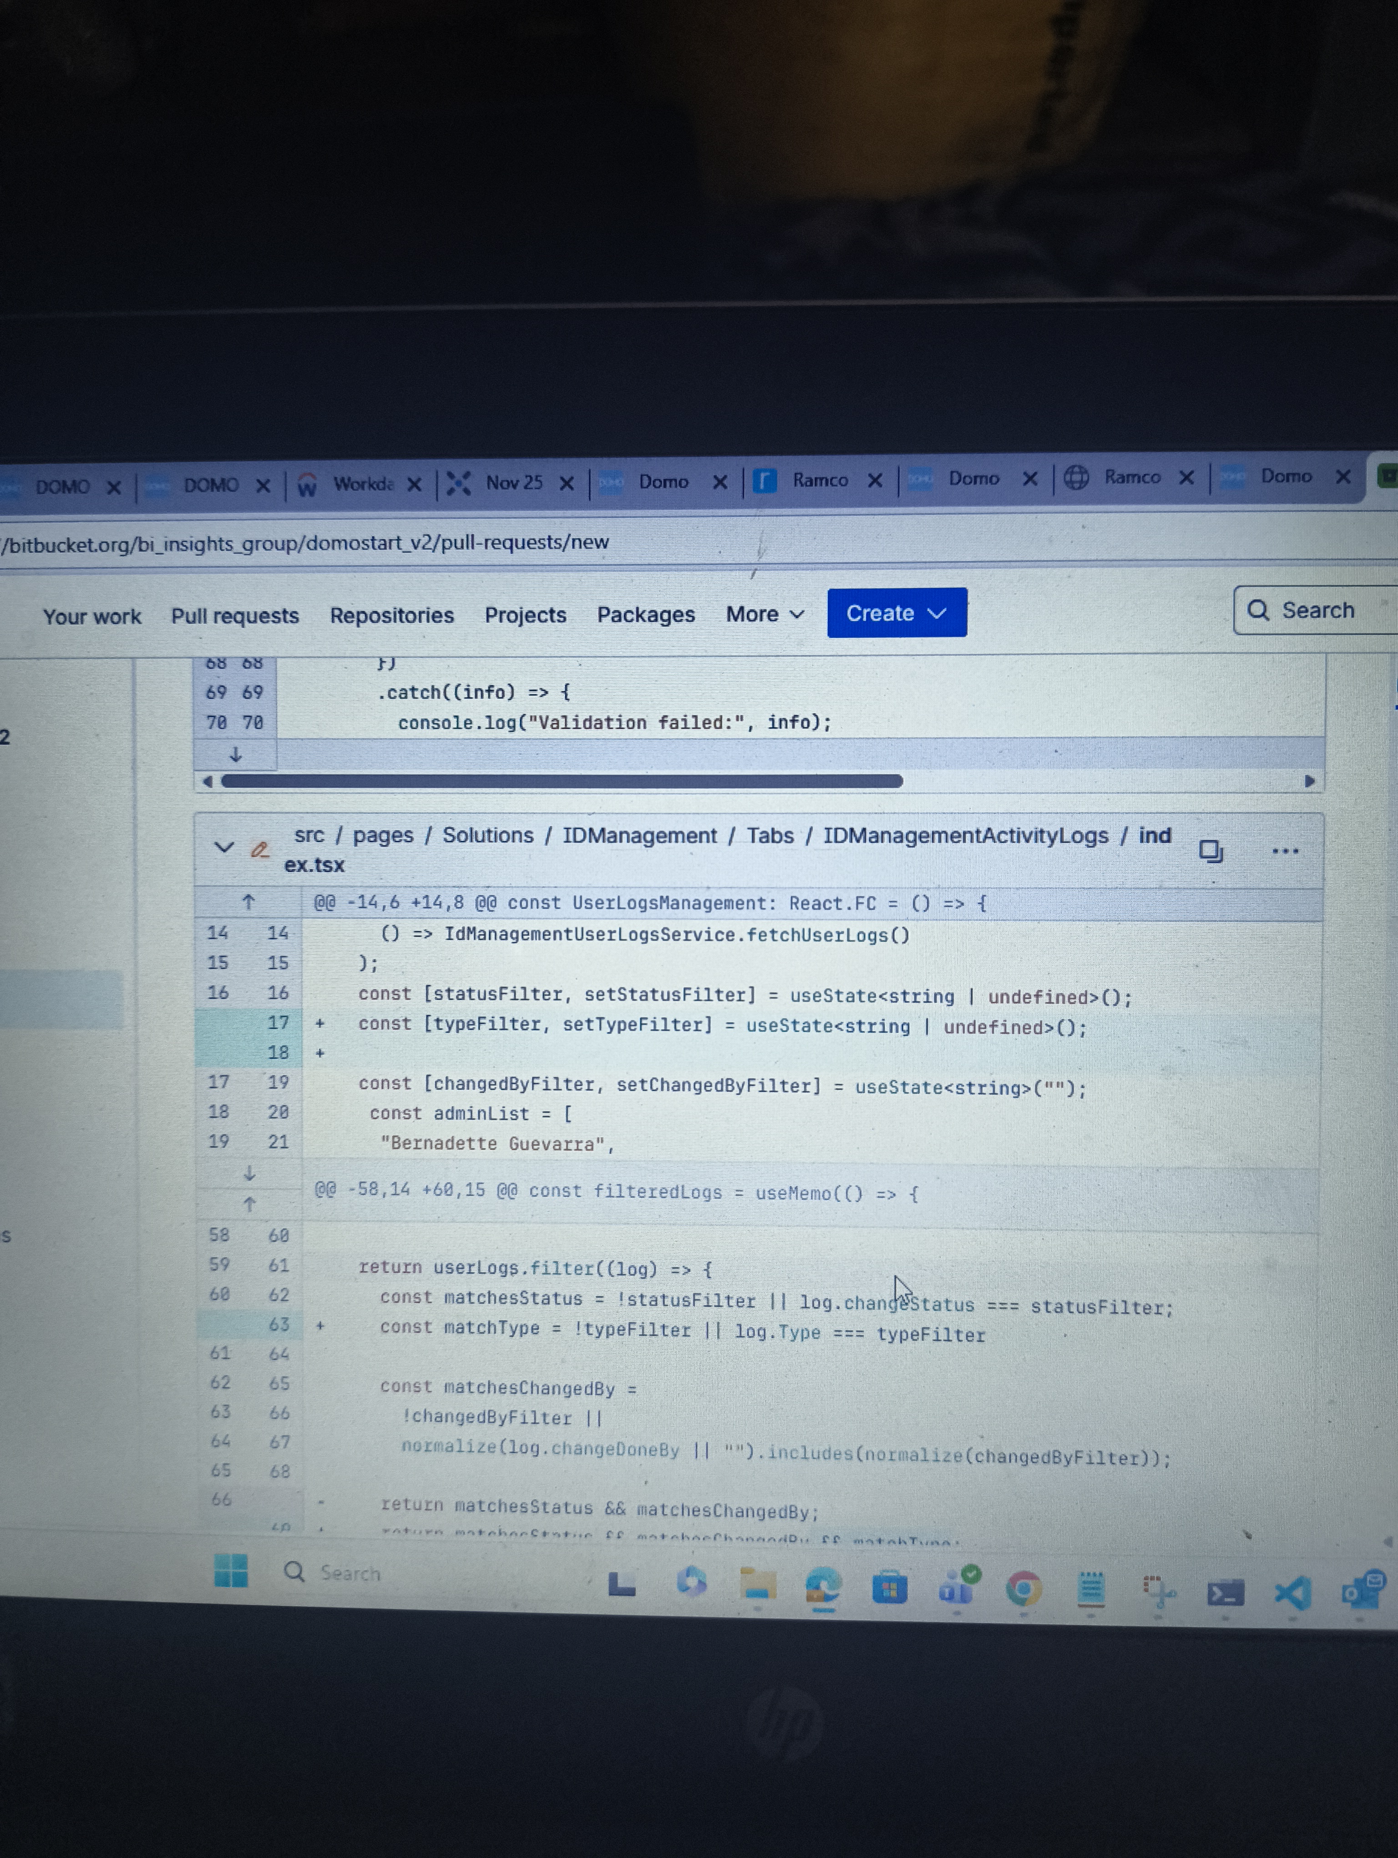Click the Your work link
This screenshot has height=1858, width=1398.
92,617
